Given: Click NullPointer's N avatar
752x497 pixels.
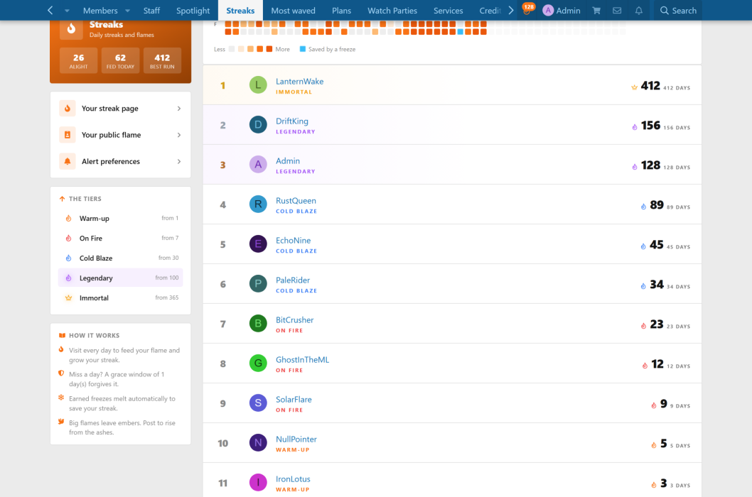Looking at the screenshot, I should pyautogui.click(x=258, y=443).
